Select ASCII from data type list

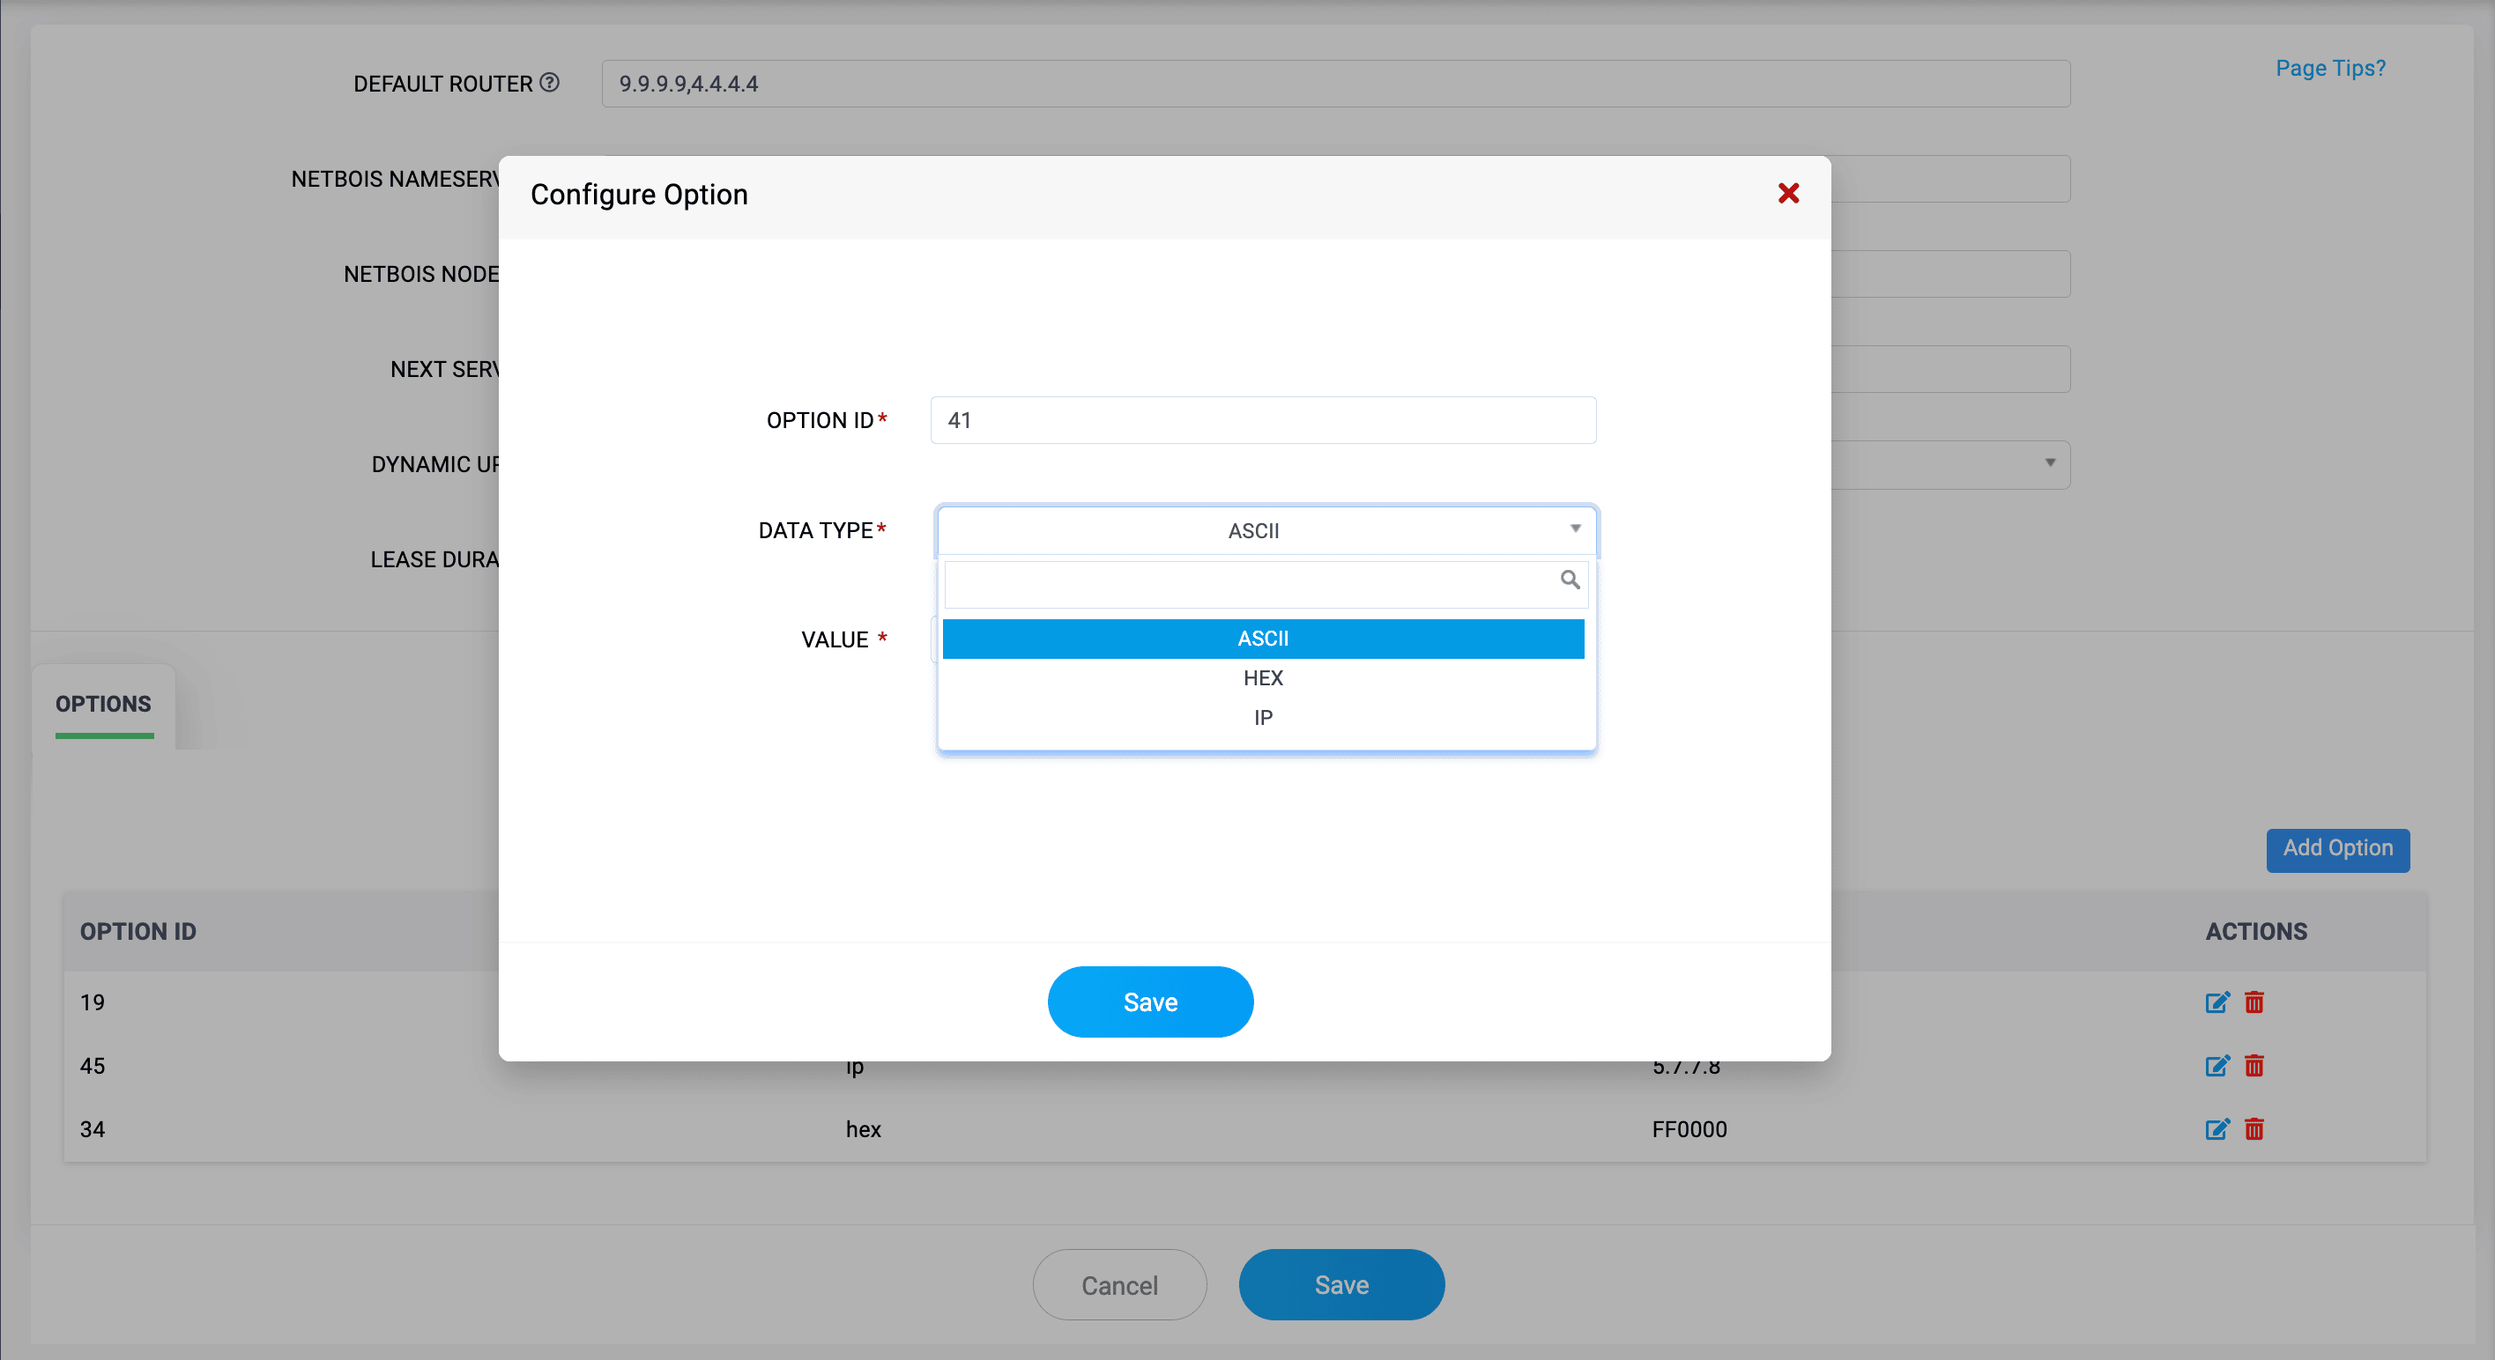point(1262,638)
